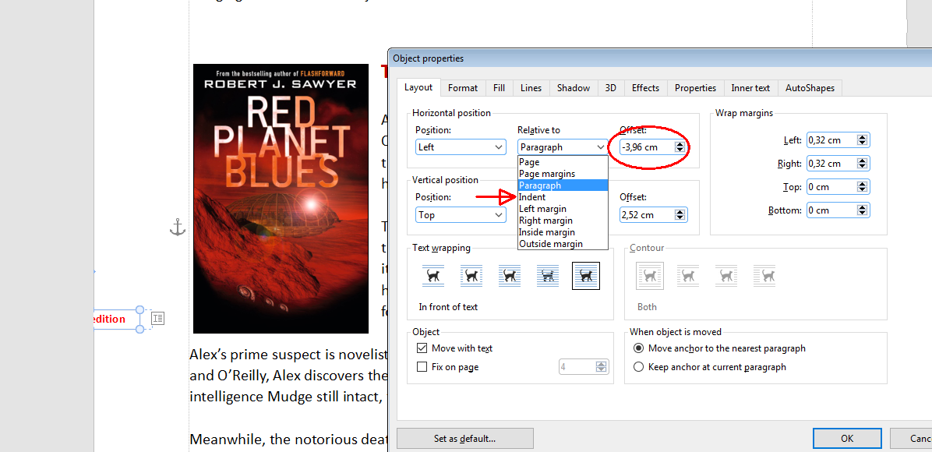
Task: Switch to the Shadow tab
Action: pyautogui.click(x=573, y=88)
